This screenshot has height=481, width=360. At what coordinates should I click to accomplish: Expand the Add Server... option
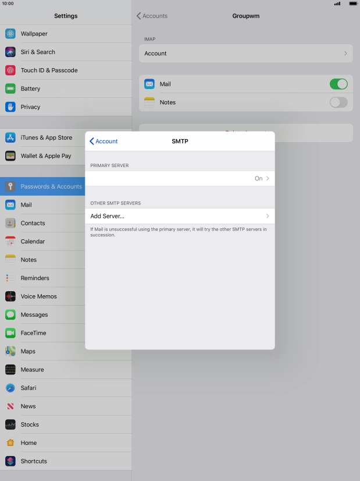pyautogui.click(x=180, y=216)
